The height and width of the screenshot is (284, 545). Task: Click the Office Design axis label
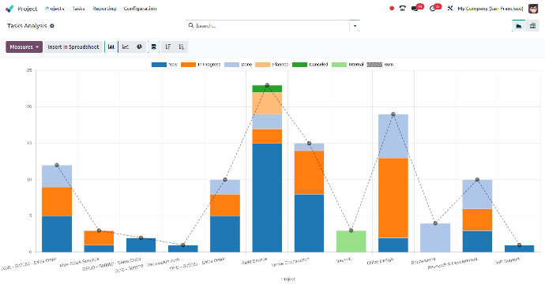(380, 261)
